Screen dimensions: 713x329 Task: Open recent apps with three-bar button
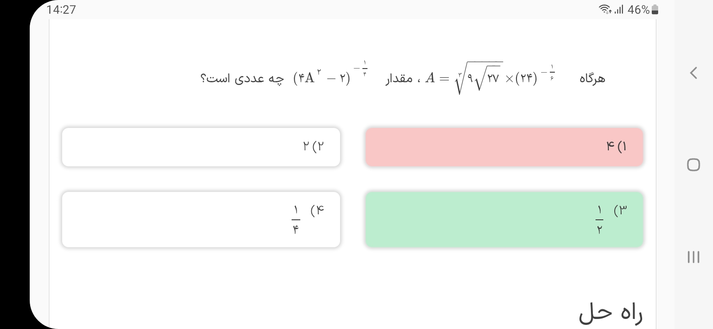(693, 257)
